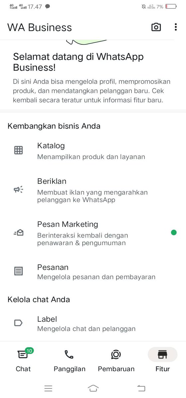Tap the muted bell status bar icon
The height and width of the screenshot is (398, 186).
[x=143, y=6]
